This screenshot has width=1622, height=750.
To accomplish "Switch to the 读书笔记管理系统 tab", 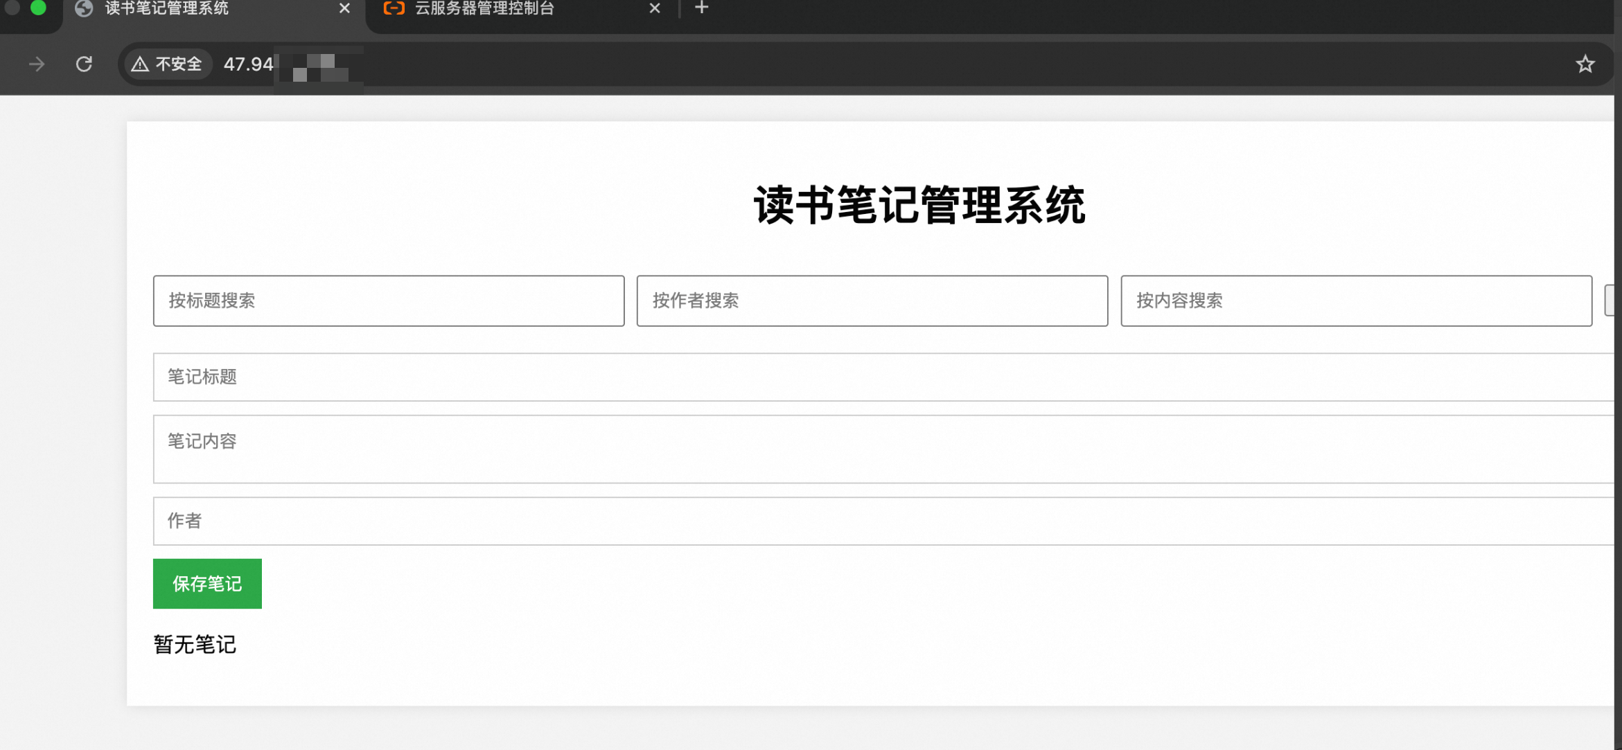I will (208, 8).
